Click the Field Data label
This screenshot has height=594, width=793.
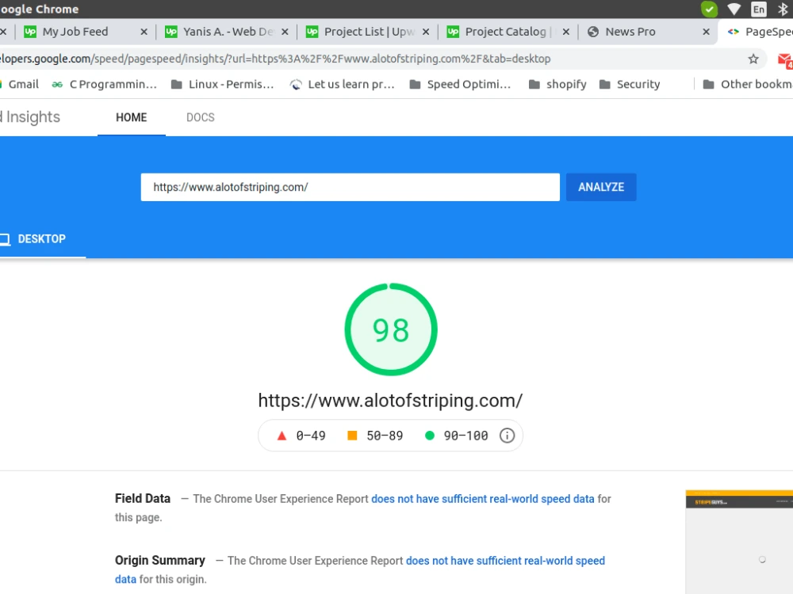click(x=143, y=498)
